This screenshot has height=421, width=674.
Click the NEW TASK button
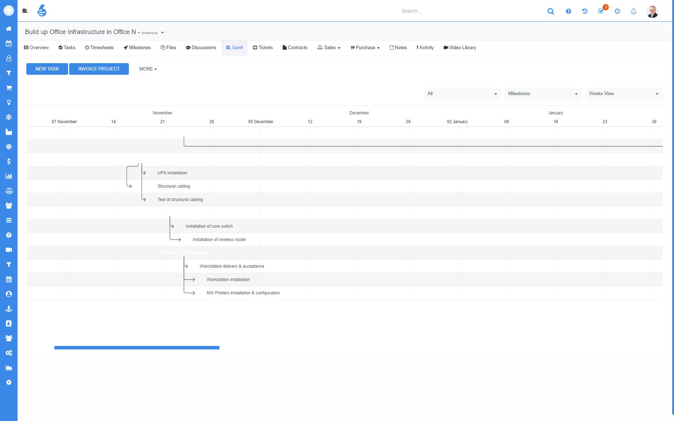click(x=47, y=68)
